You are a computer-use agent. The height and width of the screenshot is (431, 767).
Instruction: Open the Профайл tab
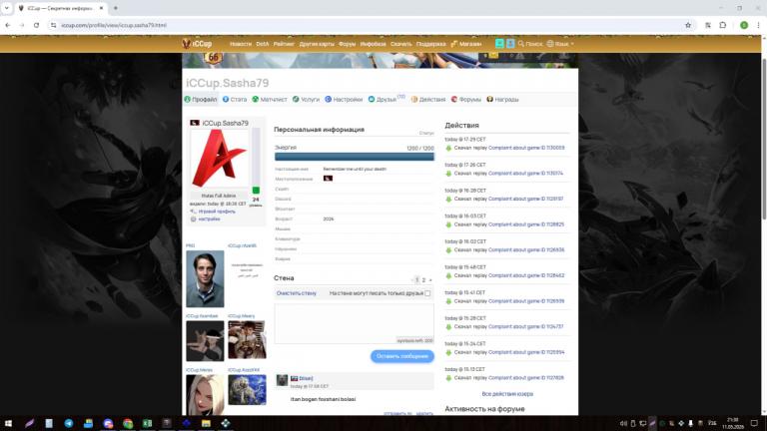[201, 99]
